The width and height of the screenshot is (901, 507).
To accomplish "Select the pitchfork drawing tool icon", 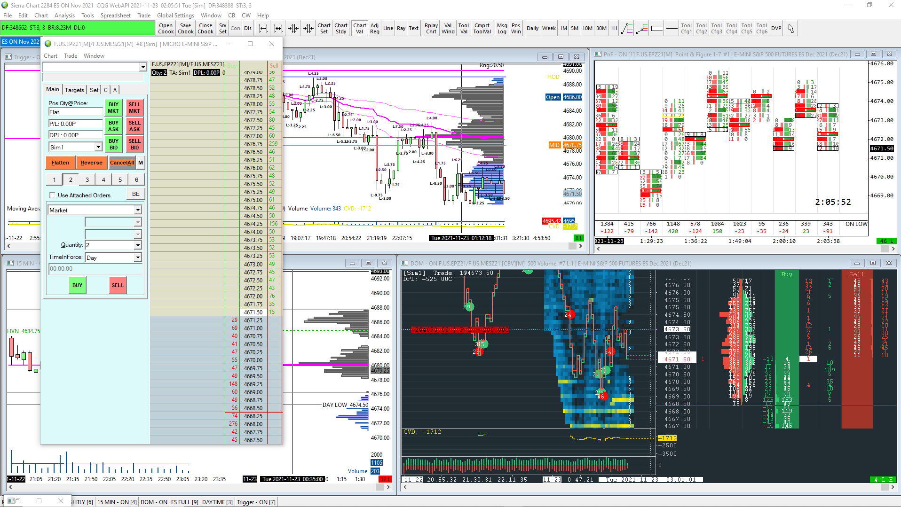I will (627, 29).
